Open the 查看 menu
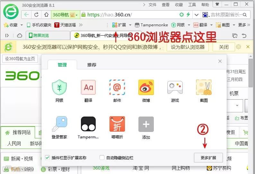Viewport: 255px width, 174px height. [165, 5]
